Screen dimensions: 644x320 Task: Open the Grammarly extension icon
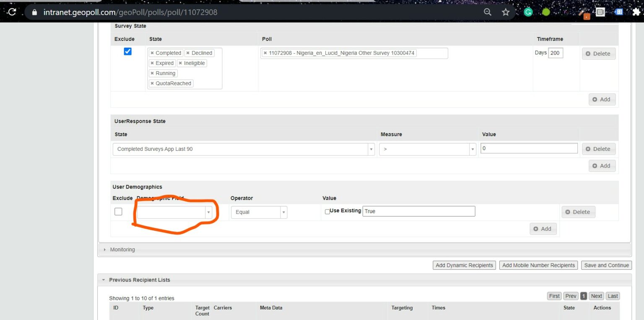coord(528,12)
